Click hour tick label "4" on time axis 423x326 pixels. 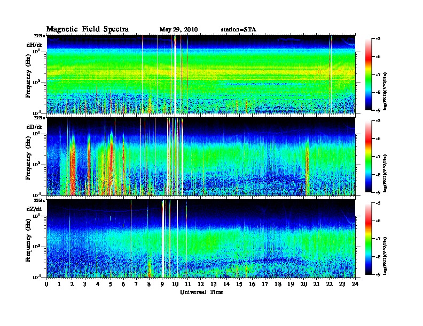click(98, 284)
